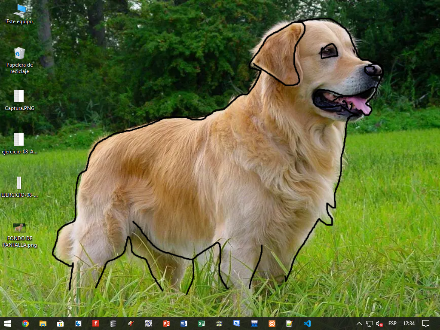Launch XAMPP from the taskbar
Image resolution: width=440 pixels, height=330 pixels.
coord(272,324)
